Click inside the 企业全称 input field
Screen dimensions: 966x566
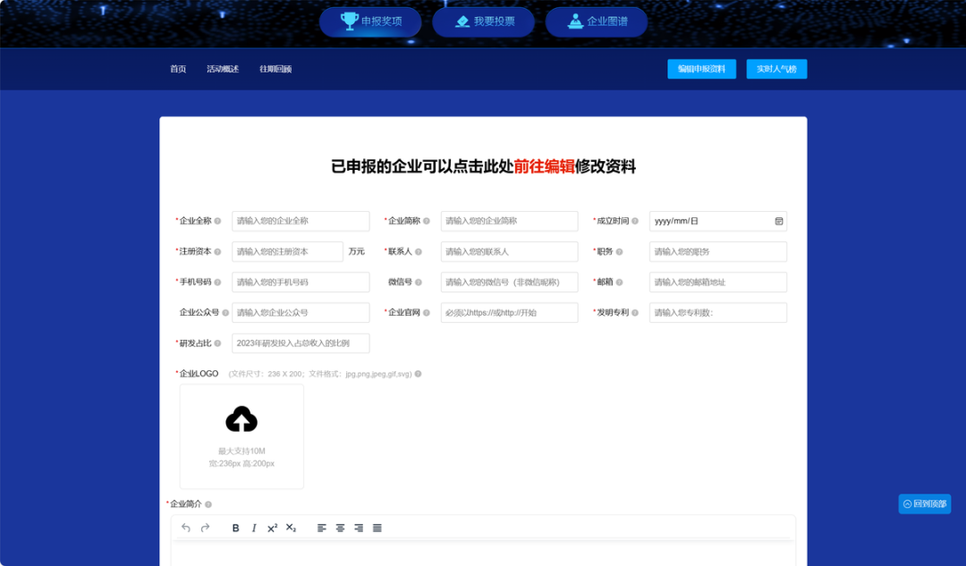coord(300,221)
